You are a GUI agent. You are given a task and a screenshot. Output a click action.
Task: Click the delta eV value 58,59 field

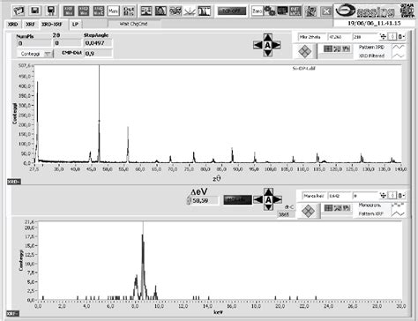coord(205,200)
